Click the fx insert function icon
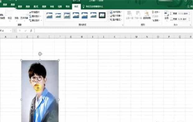This screenshot has width=193, height=122. 31,30
